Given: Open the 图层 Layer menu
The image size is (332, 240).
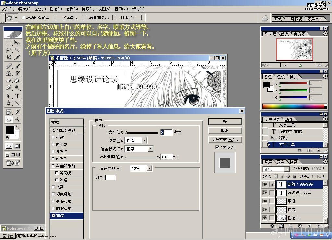Looking at the screenshot, I should tap(56, 9).
